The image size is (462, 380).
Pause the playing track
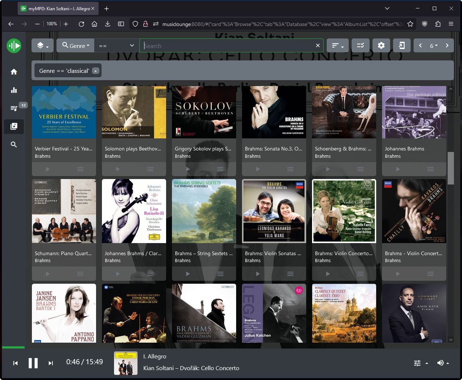(33, 363)
